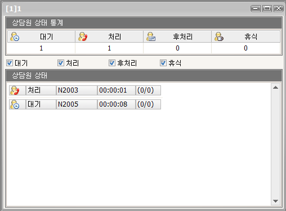Maximize the window with the restore button
The height and width of the screenshot is (211, 286).
[267, 8]
